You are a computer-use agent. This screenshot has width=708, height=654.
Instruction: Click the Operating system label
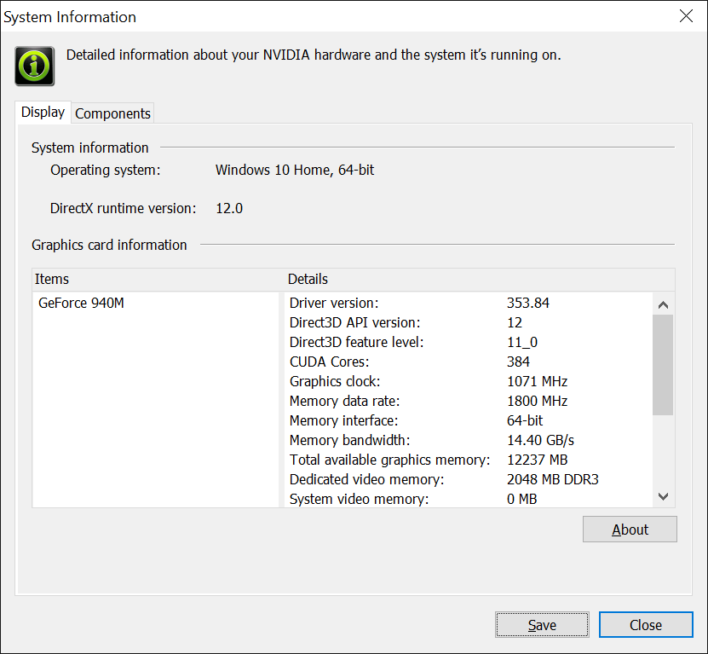click(x=105, y=170)
